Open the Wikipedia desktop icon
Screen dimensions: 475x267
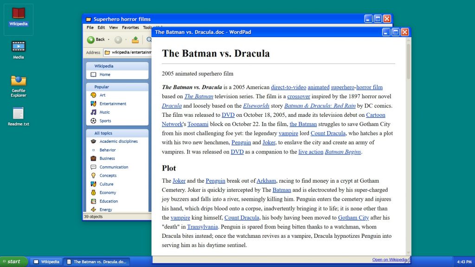[x=18, y=17]
